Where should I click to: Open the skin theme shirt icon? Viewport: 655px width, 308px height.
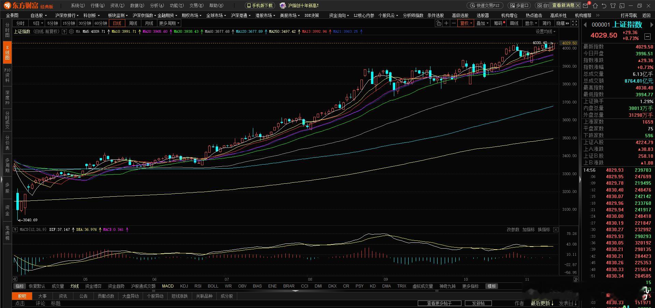pos(613,5)
